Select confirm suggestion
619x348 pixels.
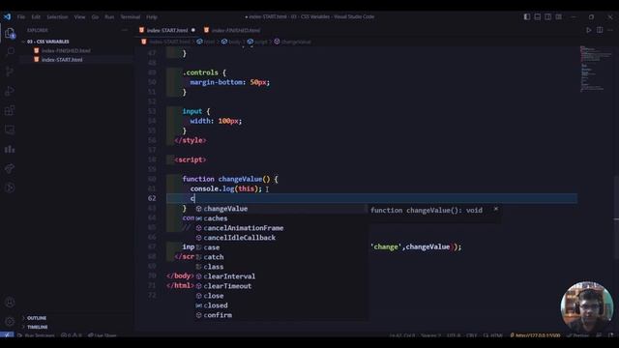tap(280, 315)
